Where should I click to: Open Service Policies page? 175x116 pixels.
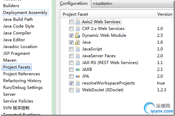point(18,101)
